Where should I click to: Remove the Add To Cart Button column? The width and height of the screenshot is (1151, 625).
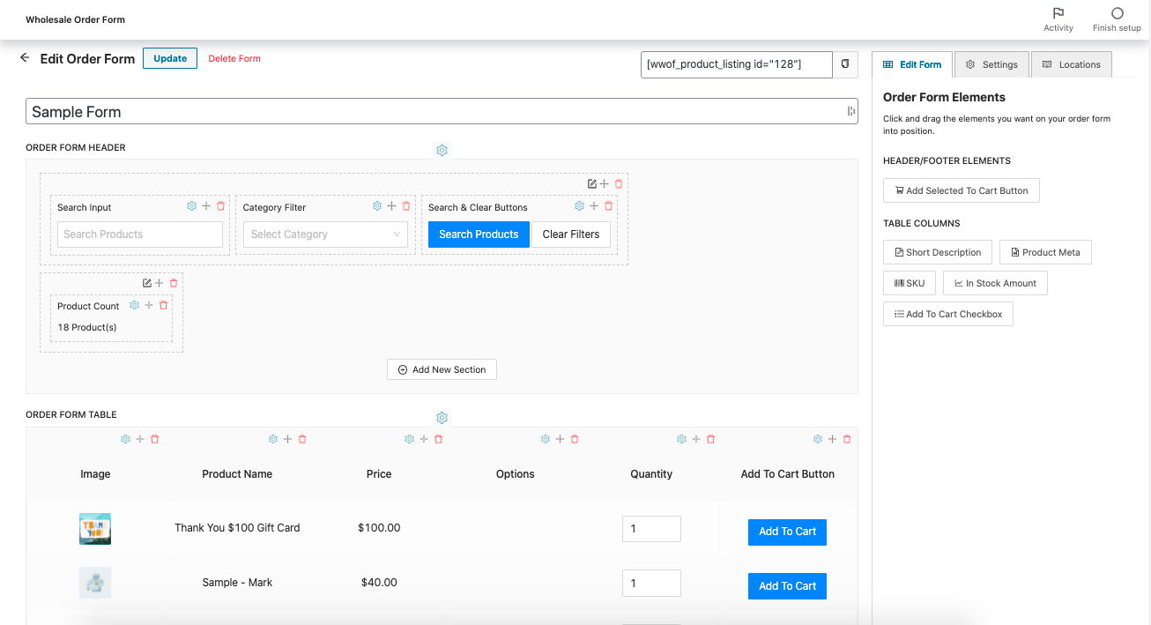point(847,439)
